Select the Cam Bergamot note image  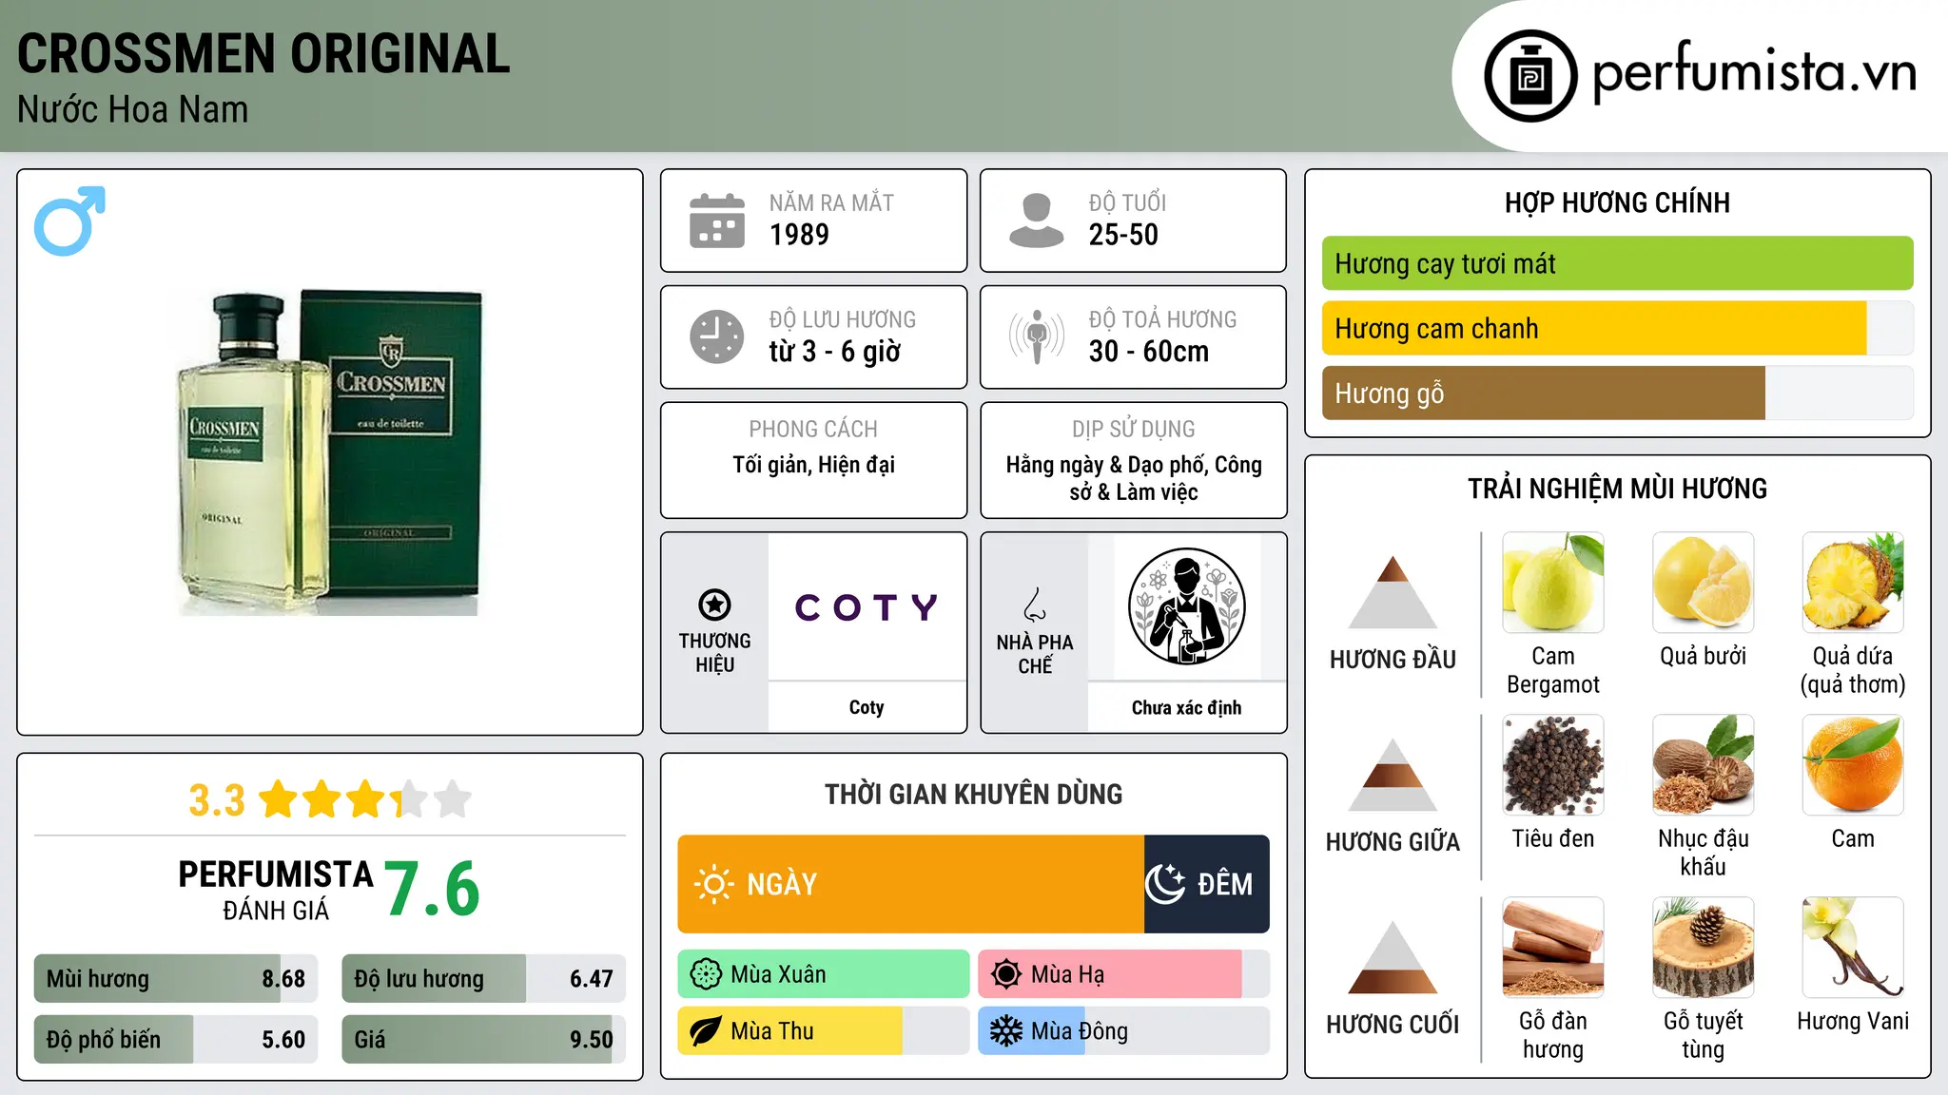tap(1553, 583)
